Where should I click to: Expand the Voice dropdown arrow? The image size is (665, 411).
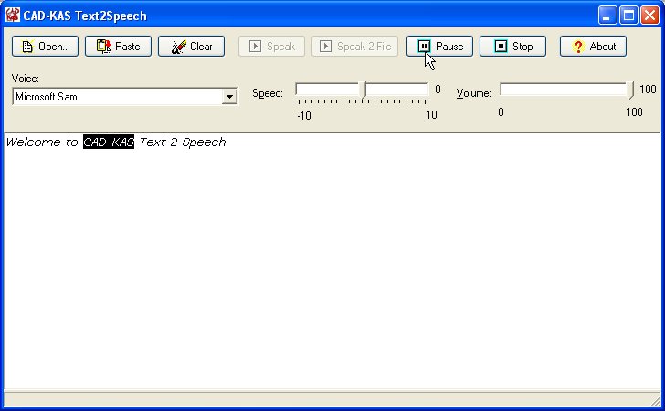(x=229, y=97)
